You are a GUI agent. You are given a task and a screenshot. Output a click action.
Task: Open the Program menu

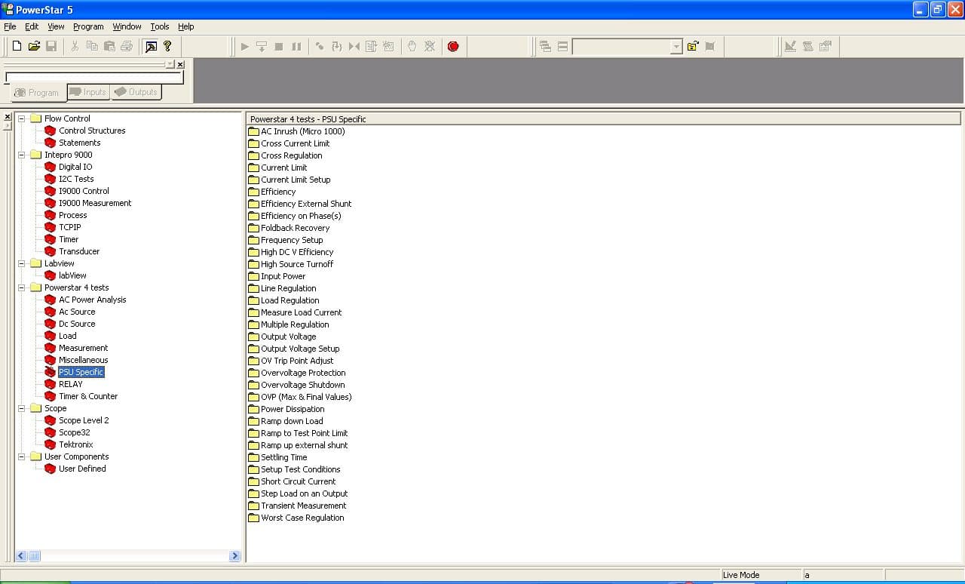(88, 26)
